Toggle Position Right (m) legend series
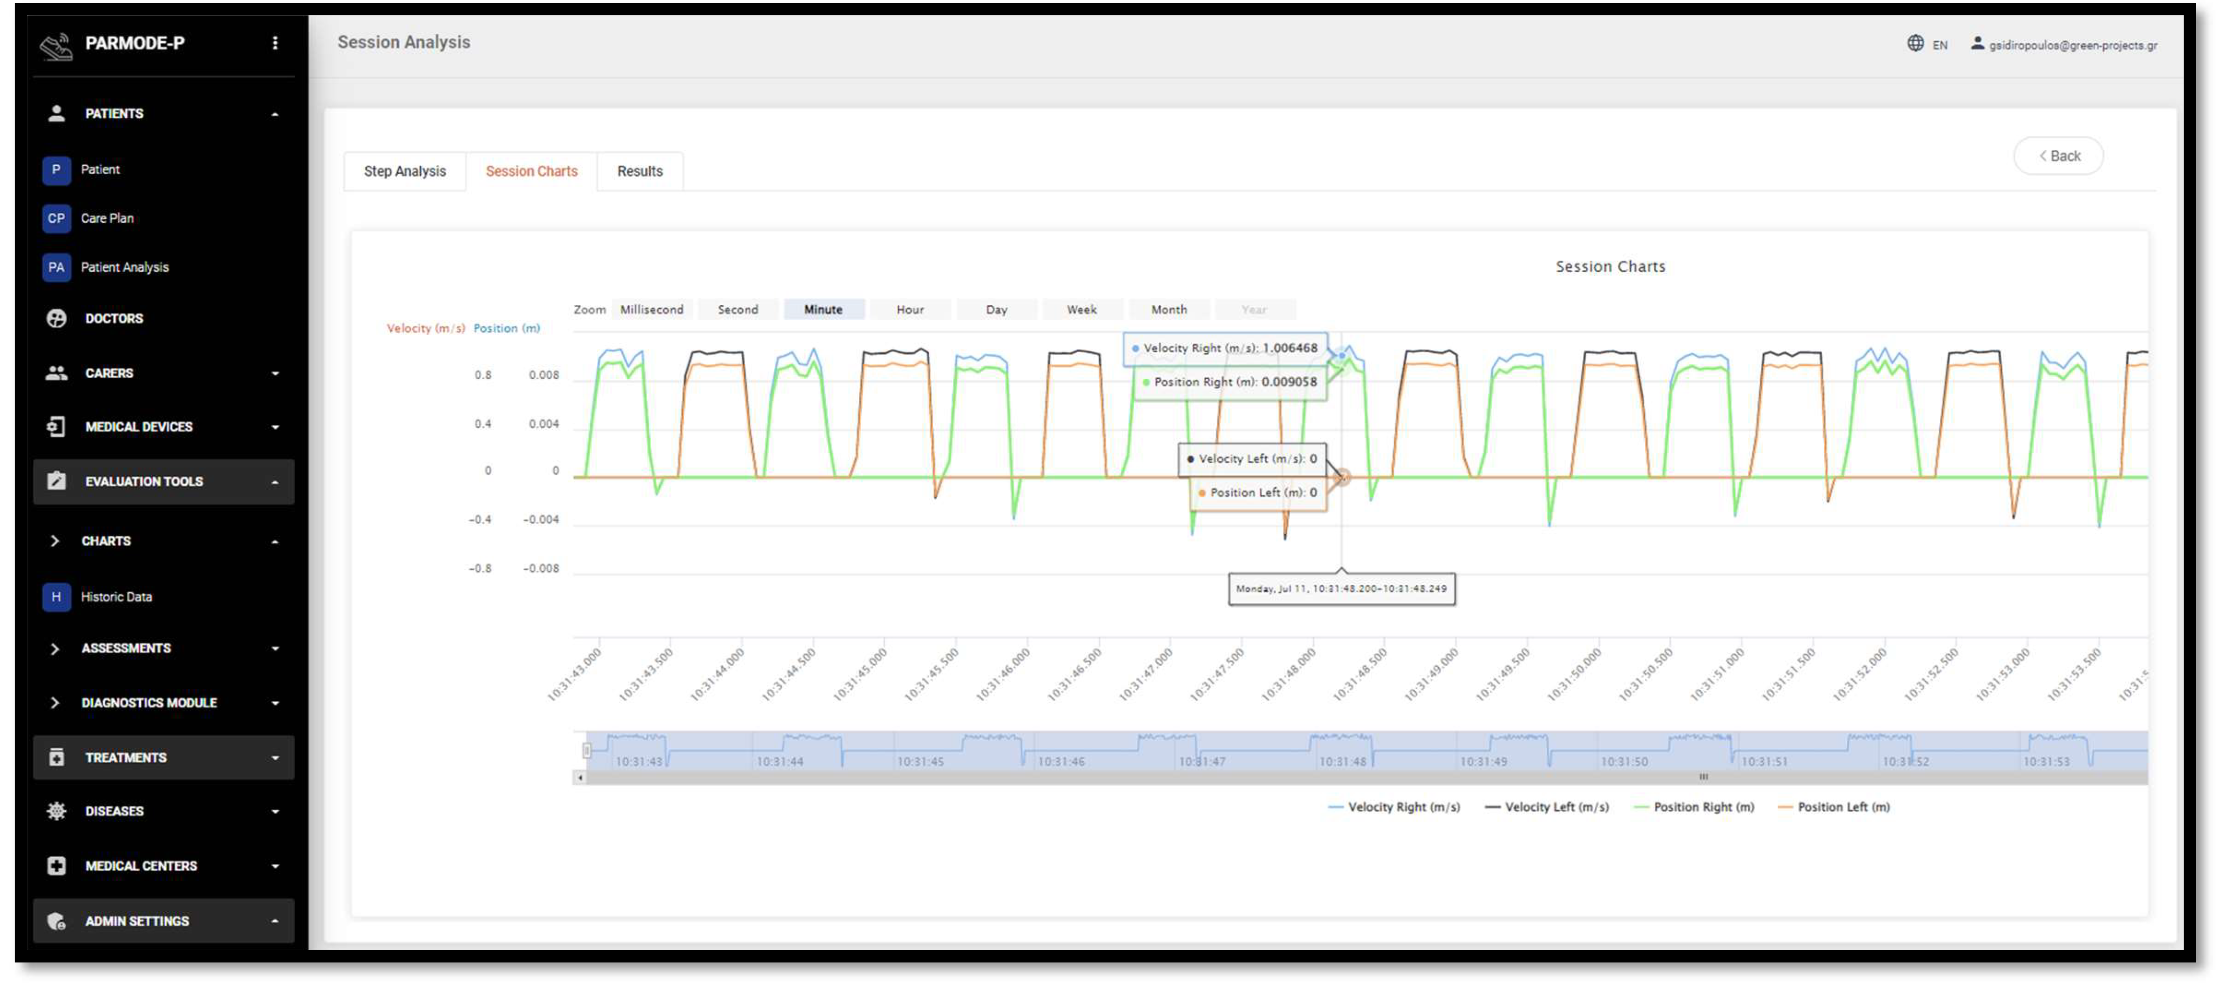Image resolution: width=2219 pixels, height=987 pixels. (x=1693, y=808)
